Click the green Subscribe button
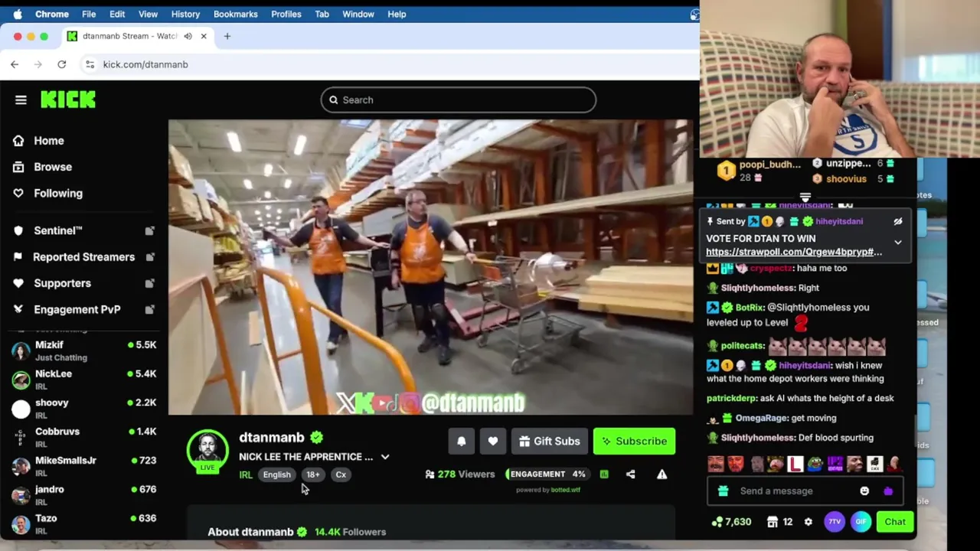980x551 pixels. pos(634,442)
